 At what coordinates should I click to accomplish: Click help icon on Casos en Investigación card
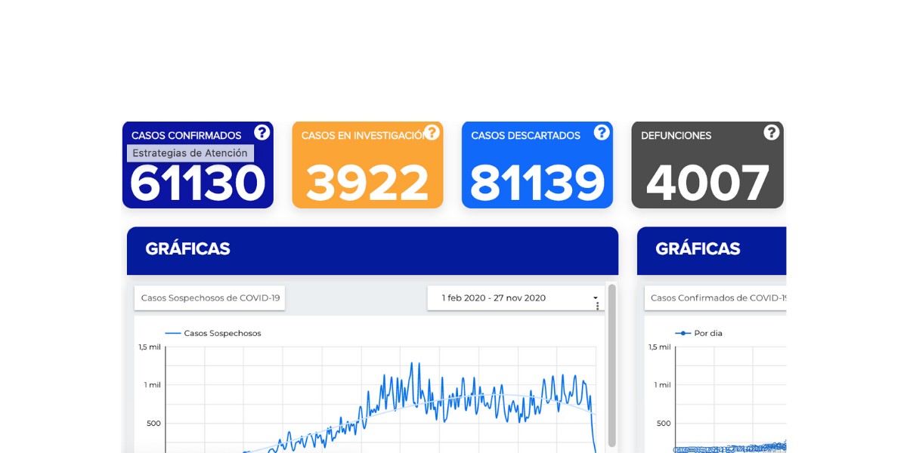click(x=432, y=133)
